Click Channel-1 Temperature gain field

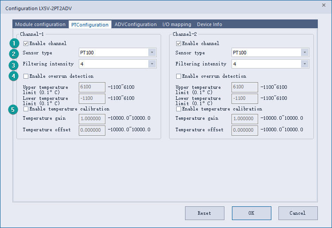pyautogui.click(x=92, y=119)
